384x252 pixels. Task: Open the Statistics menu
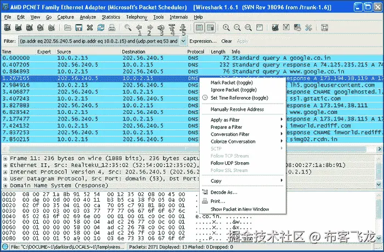tap(111, 17)
